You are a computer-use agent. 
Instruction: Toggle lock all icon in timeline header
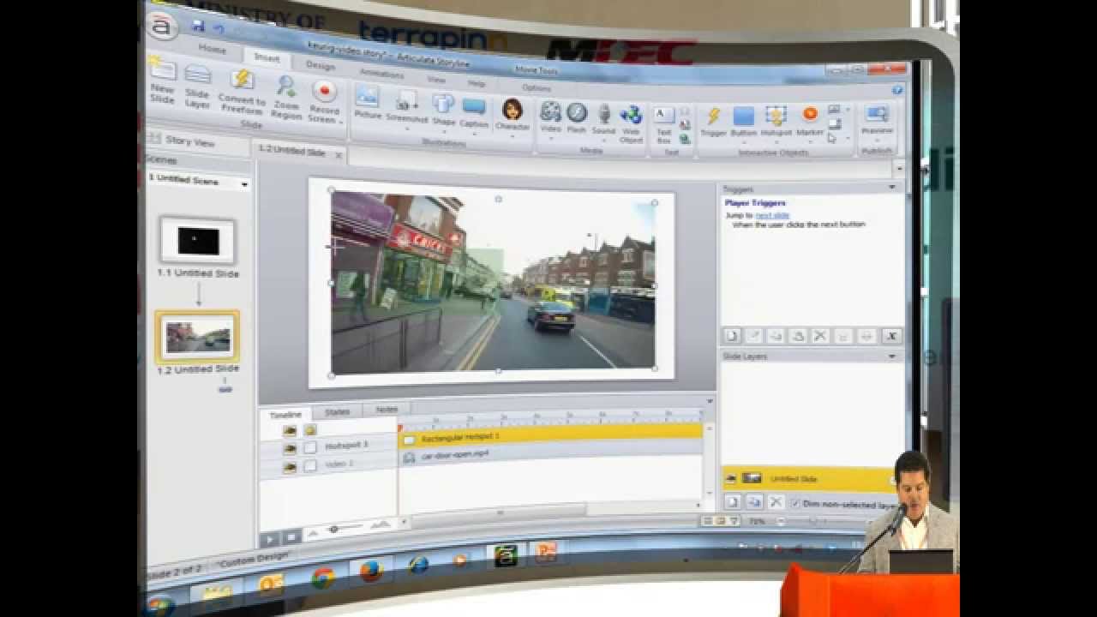[309, 430]
